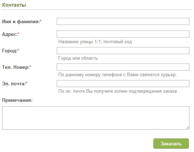Select the Город input box
The width and height of the screenshot is (194, 152).
pyautogui.click(x=123, y=51)
